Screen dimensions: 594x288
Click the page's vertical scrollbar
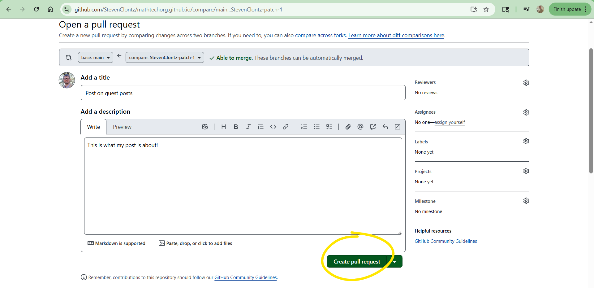tap(591, 111)
